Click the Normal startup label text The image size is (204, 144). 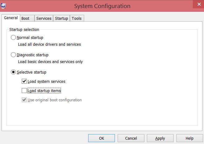(x=30, y=38)
